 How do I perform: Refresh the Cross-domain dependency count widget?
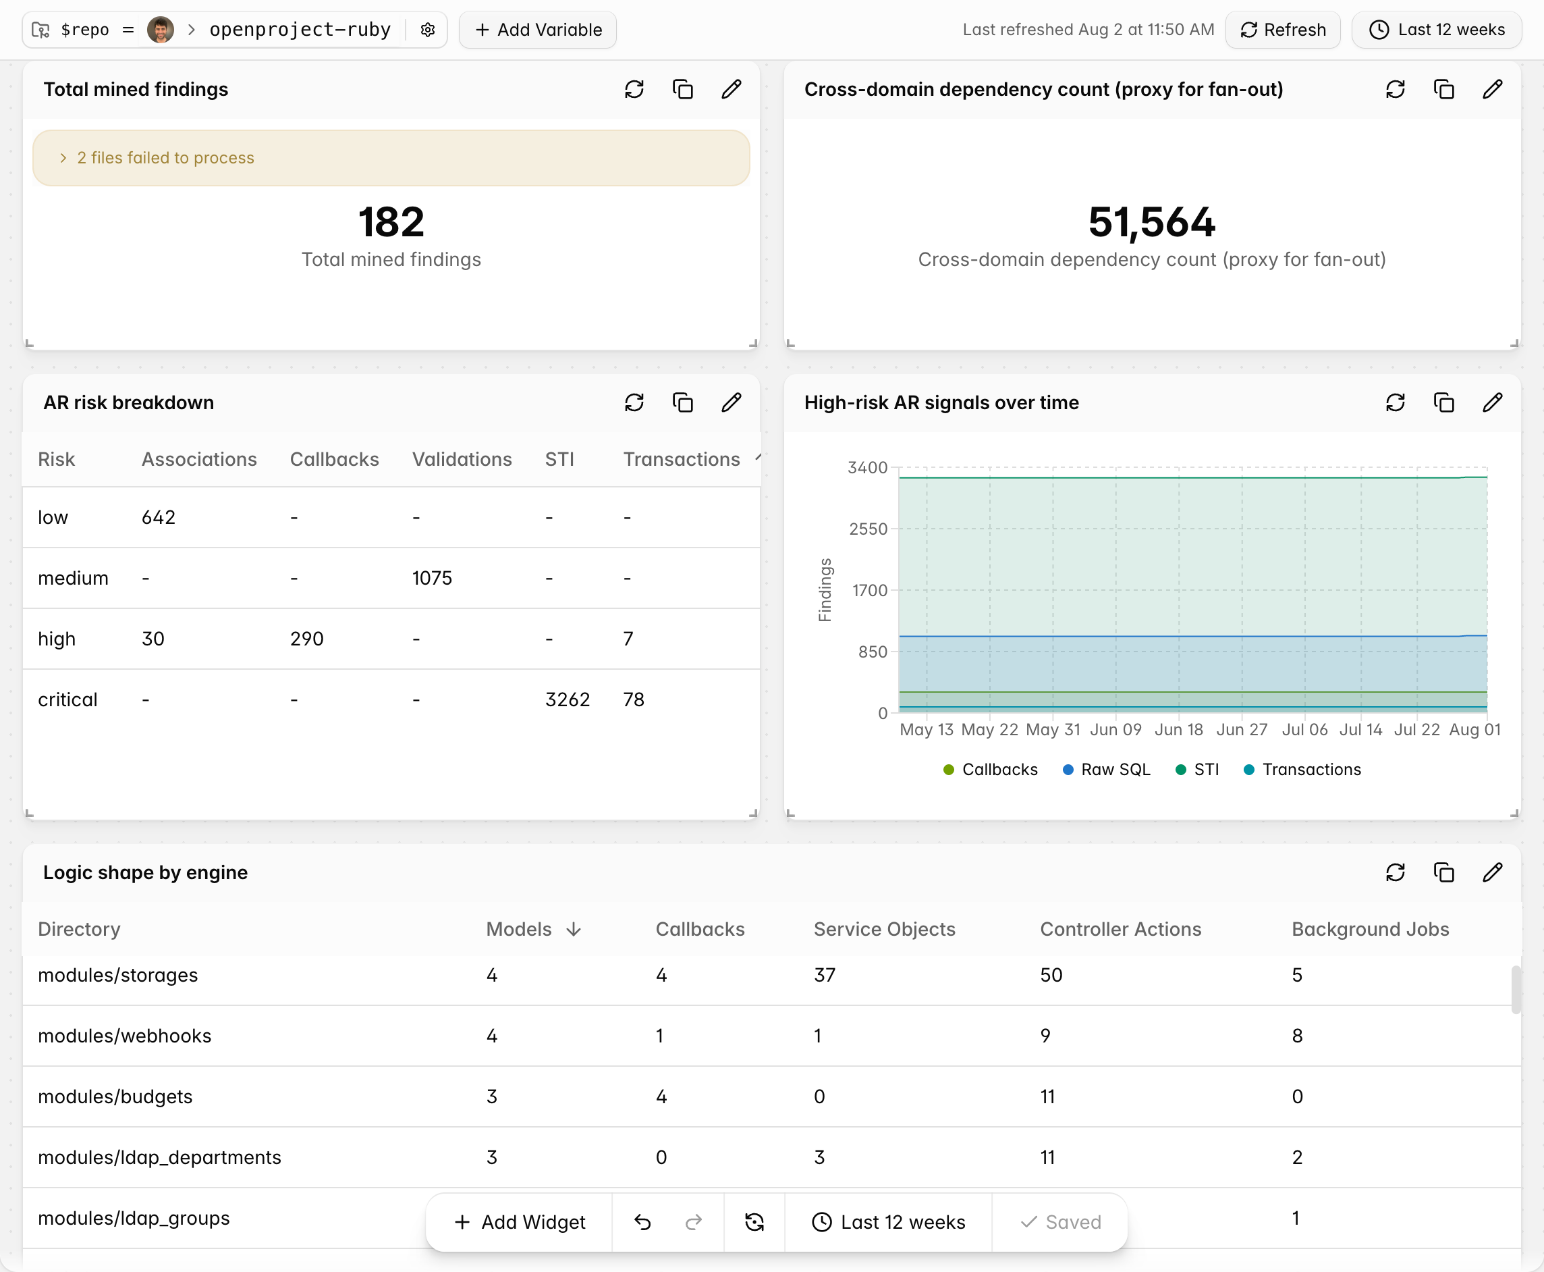click(x=1396, y=89)
